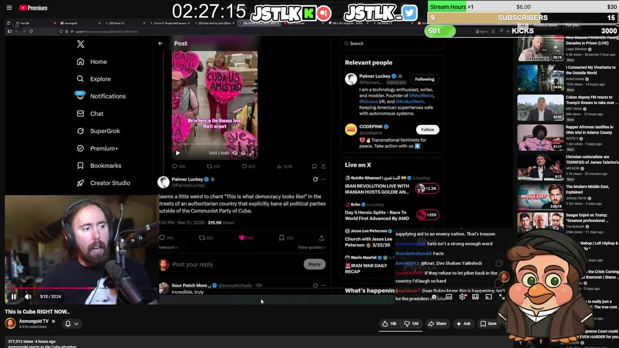Expand embedded tweet video to fullscreen

click(x=251, y=153)
